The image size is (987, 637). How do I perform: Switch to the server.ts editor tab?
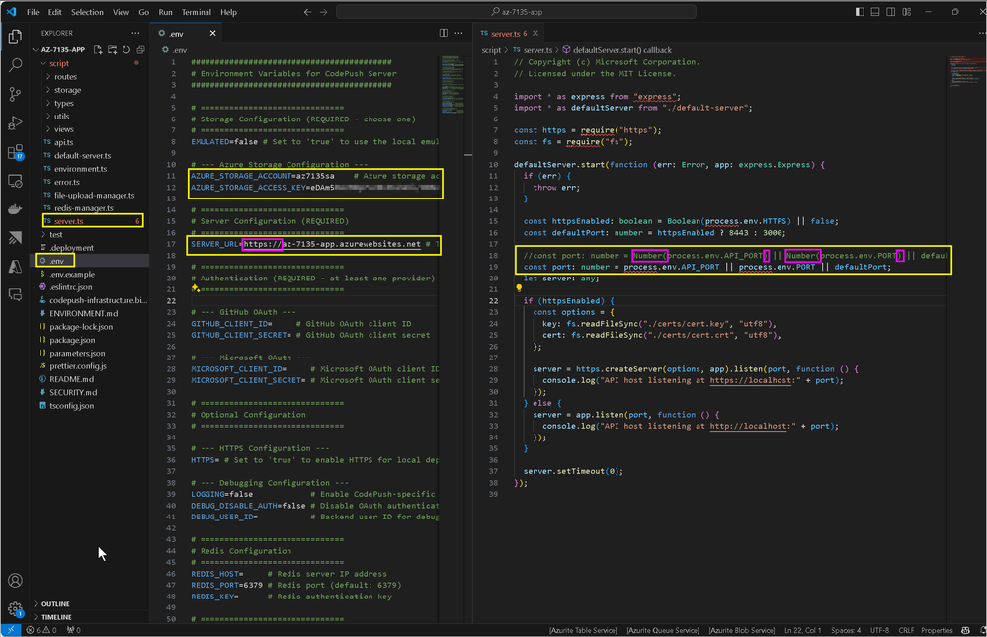coord(509,33)
